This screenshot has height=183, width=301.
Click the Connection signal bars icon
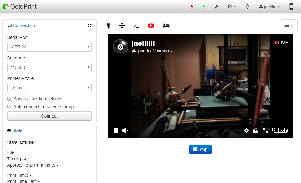coord(9,25)
